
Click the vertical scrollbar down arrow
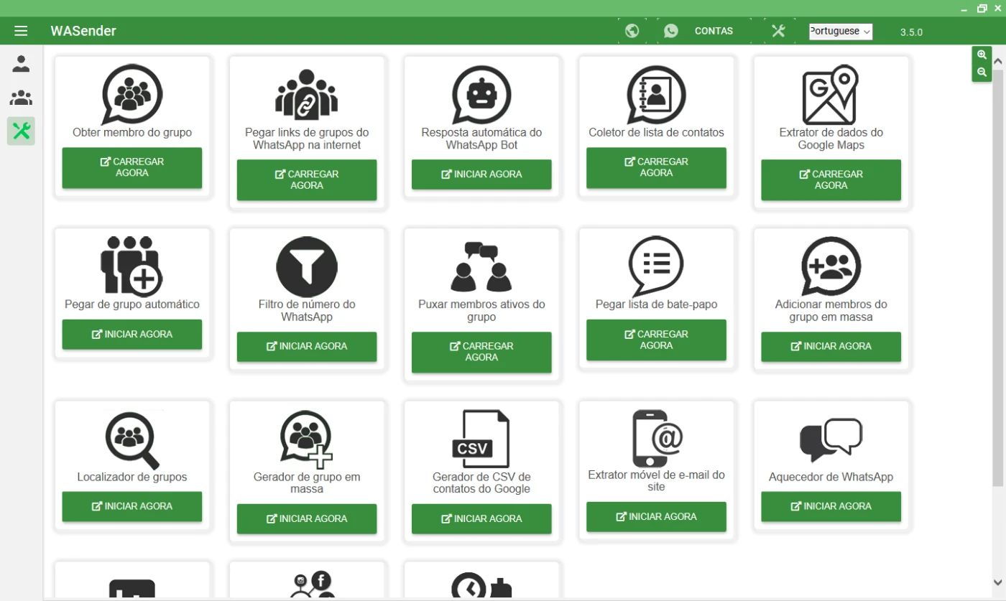click(x=998, y=582)
